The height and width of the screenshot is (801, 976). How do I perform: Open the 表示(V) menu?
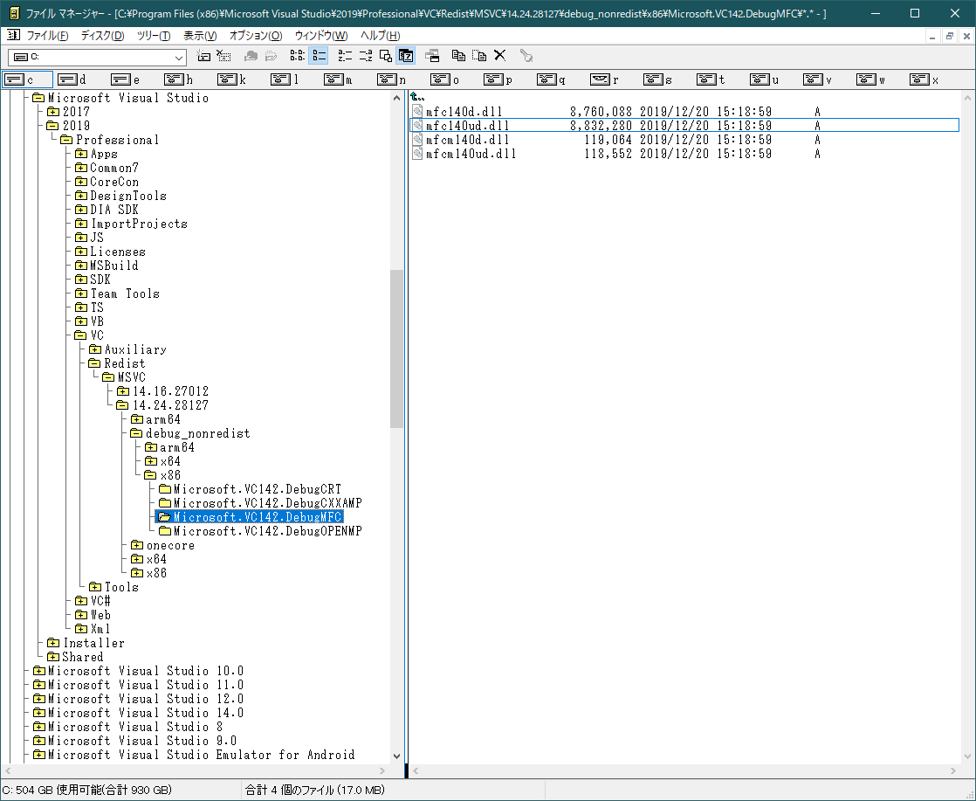tap(200, 36)
